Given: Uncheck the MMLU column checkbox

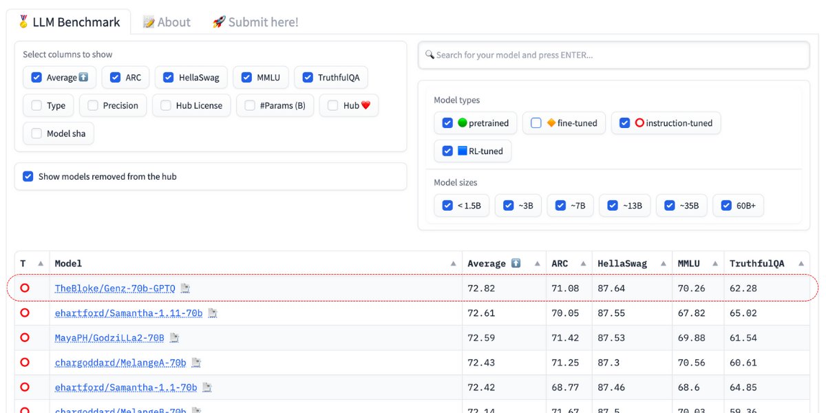Looking at the screenshot, I should click(x=247, y=78).
